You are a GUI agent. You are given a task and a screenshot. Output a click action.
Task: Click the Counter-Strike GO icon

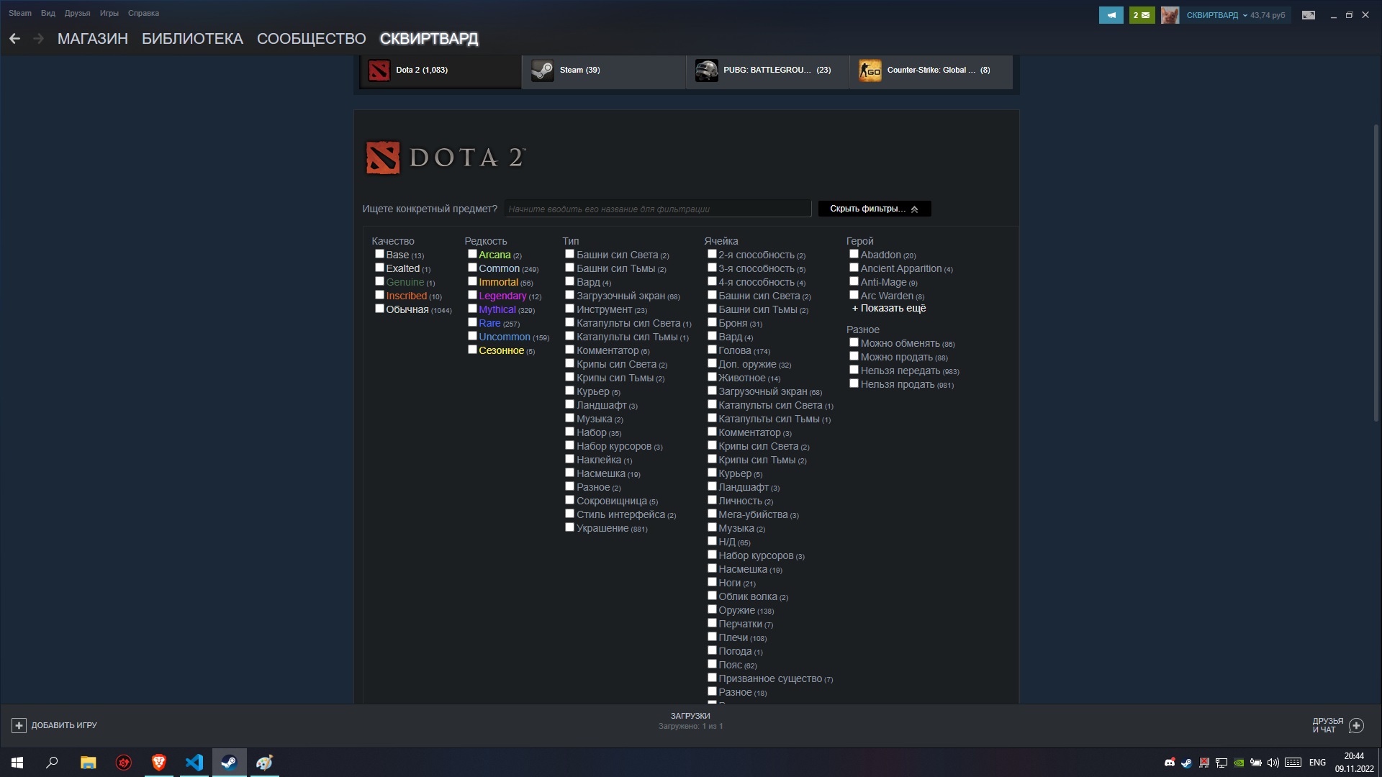point(870,71)
